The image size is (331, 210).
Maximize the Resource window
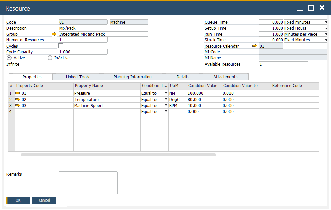tap(311, 8)
